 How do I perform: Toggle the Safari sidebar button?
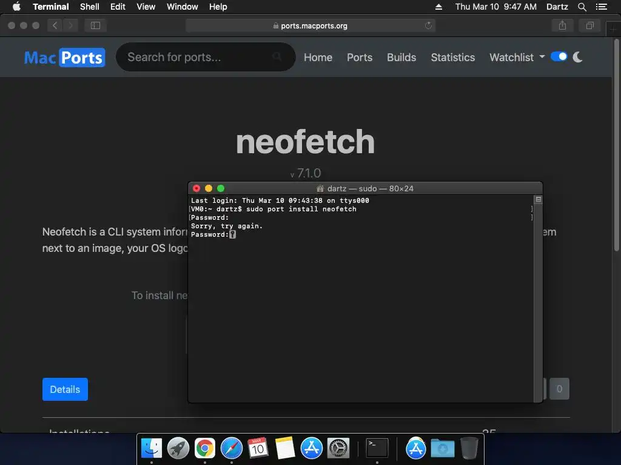click(x=95, y=25)
